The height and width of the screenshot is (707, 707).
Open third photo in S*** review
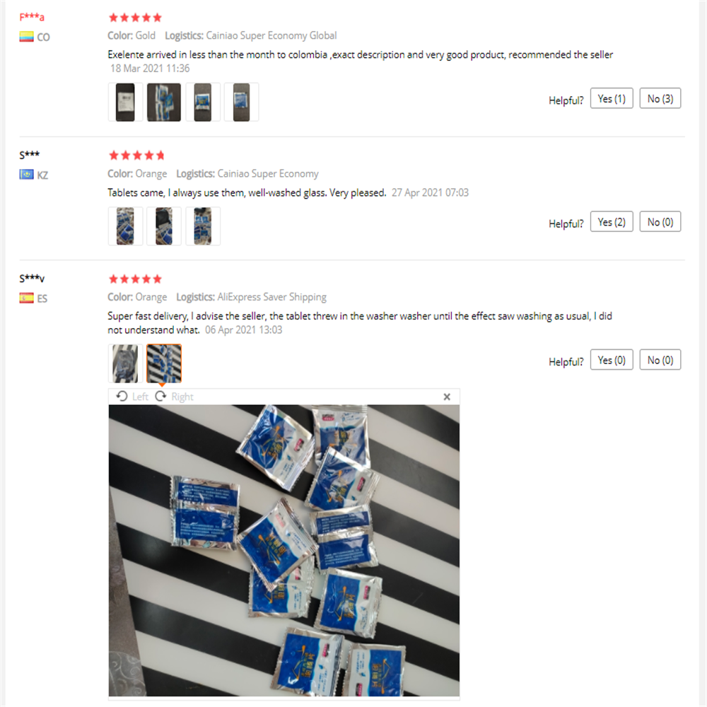[203, 226]
